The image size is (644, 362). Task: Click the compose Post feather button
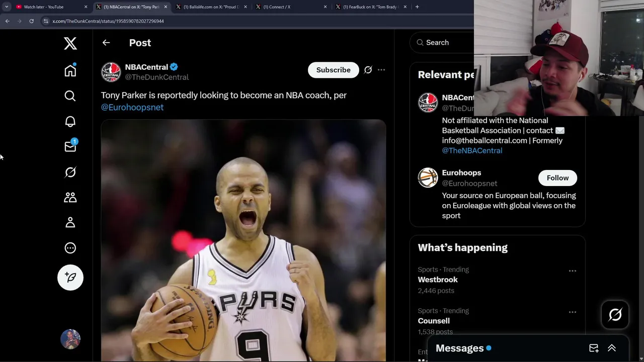pos(70,277)
